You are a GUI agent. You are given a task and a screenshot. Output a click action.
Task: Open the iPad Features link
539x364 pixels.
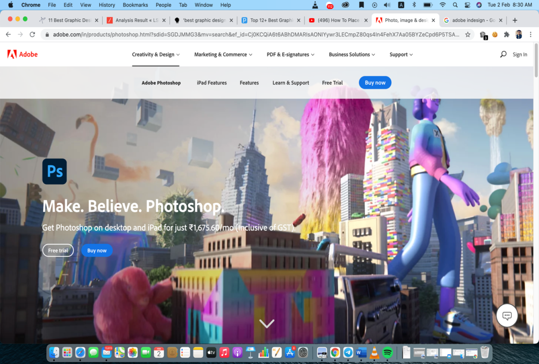point(212,82)
